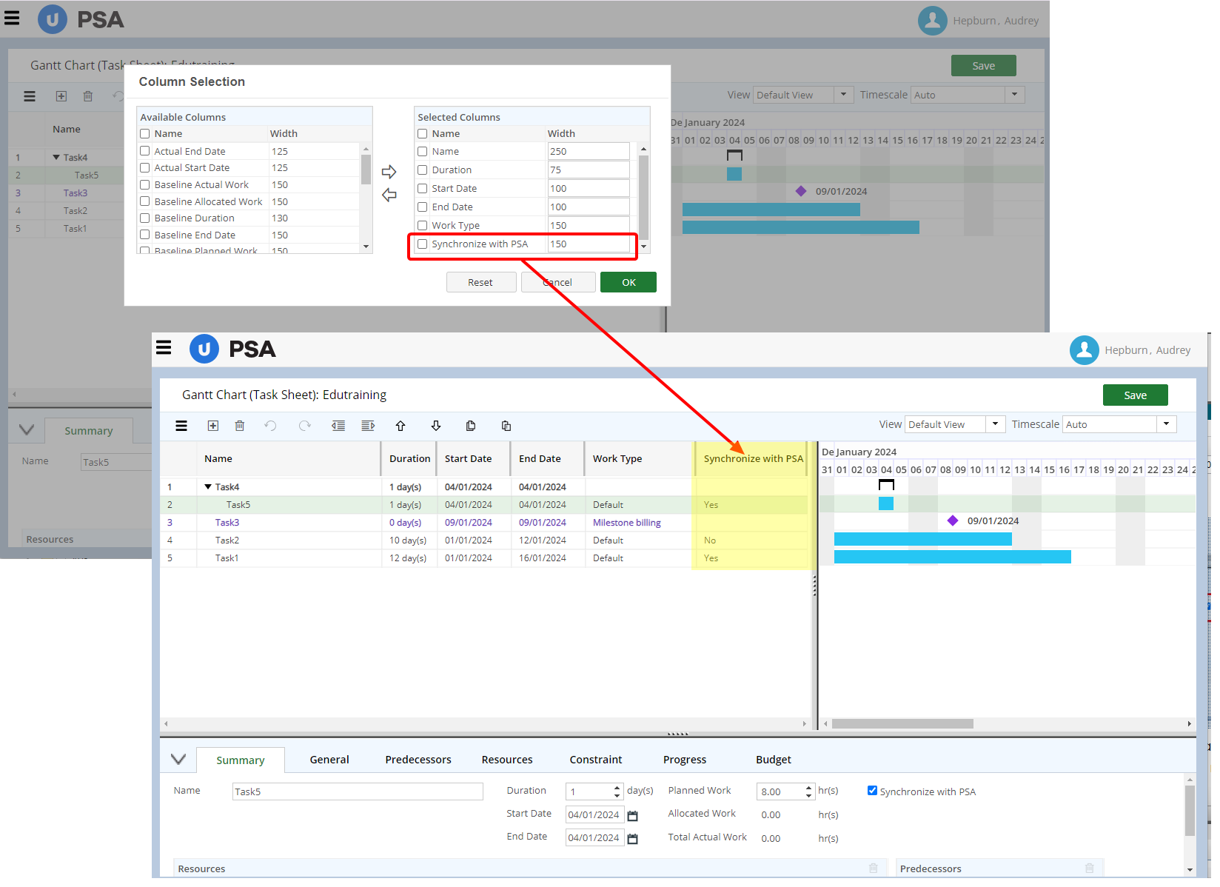Add a new task with the plus icon
1220x887 pixels.
(x=213, y=426)
